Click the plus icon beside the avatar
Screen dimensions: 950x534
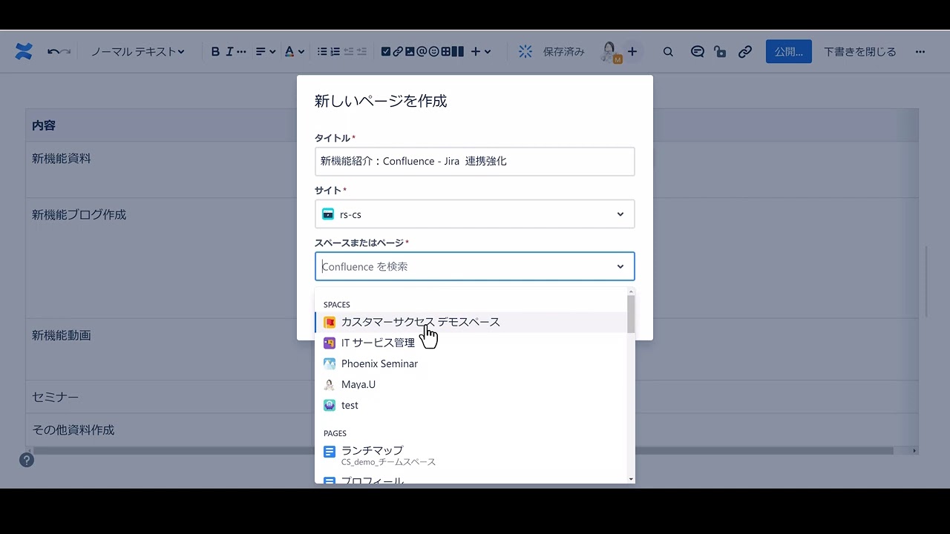coord(632,52)
